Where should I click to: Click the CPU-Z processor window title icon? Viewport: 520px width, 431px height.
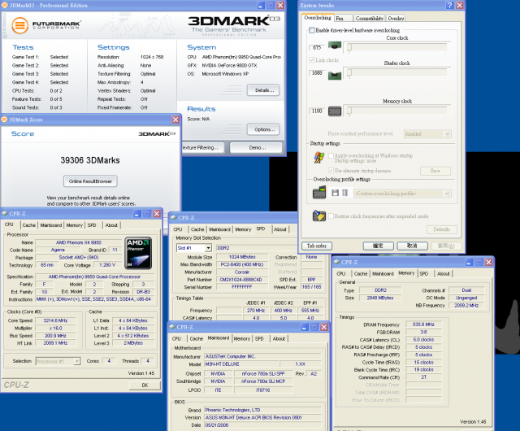5,214
